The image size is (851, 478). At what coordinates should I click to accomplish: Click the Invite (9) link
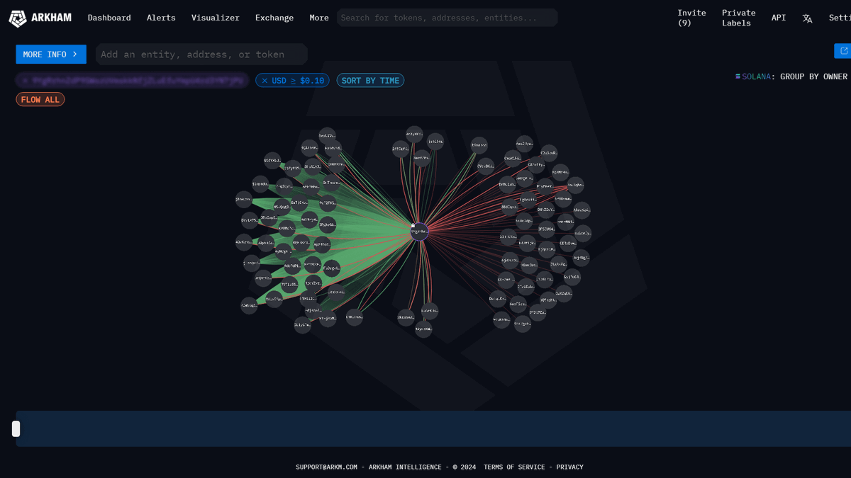691,18
